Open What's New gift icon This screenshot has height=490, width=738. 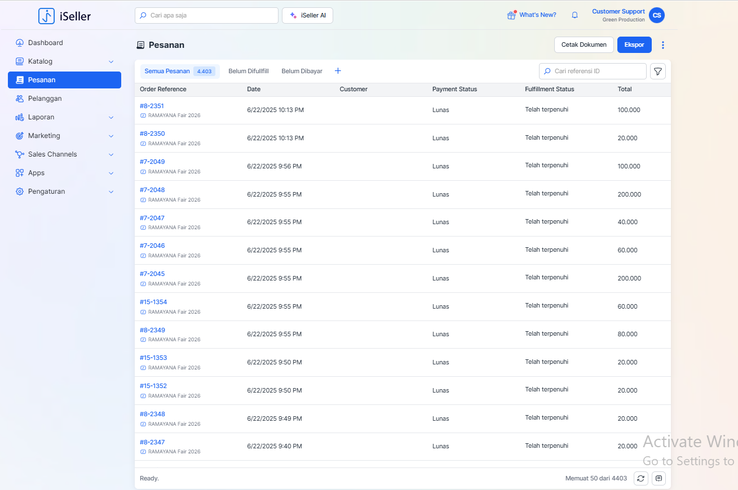point(511,15)
